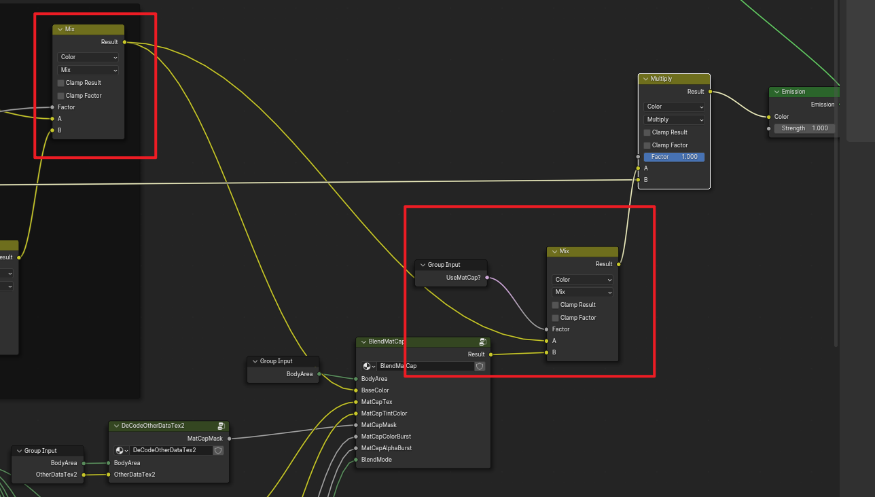Select the Group Input node with OtherDataTex2 output
Image resolution: width=875 pixels, height=497 pixels.
pyautogui.click(x=48, y=451)
